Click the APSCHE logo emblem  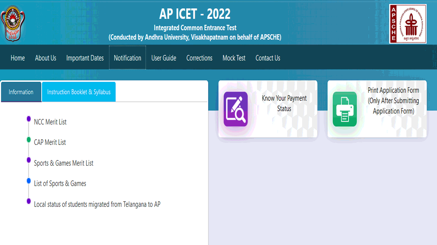408,24
